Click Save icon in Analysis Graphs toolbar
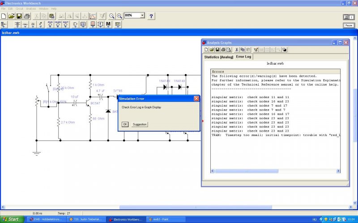 (217, 50)
